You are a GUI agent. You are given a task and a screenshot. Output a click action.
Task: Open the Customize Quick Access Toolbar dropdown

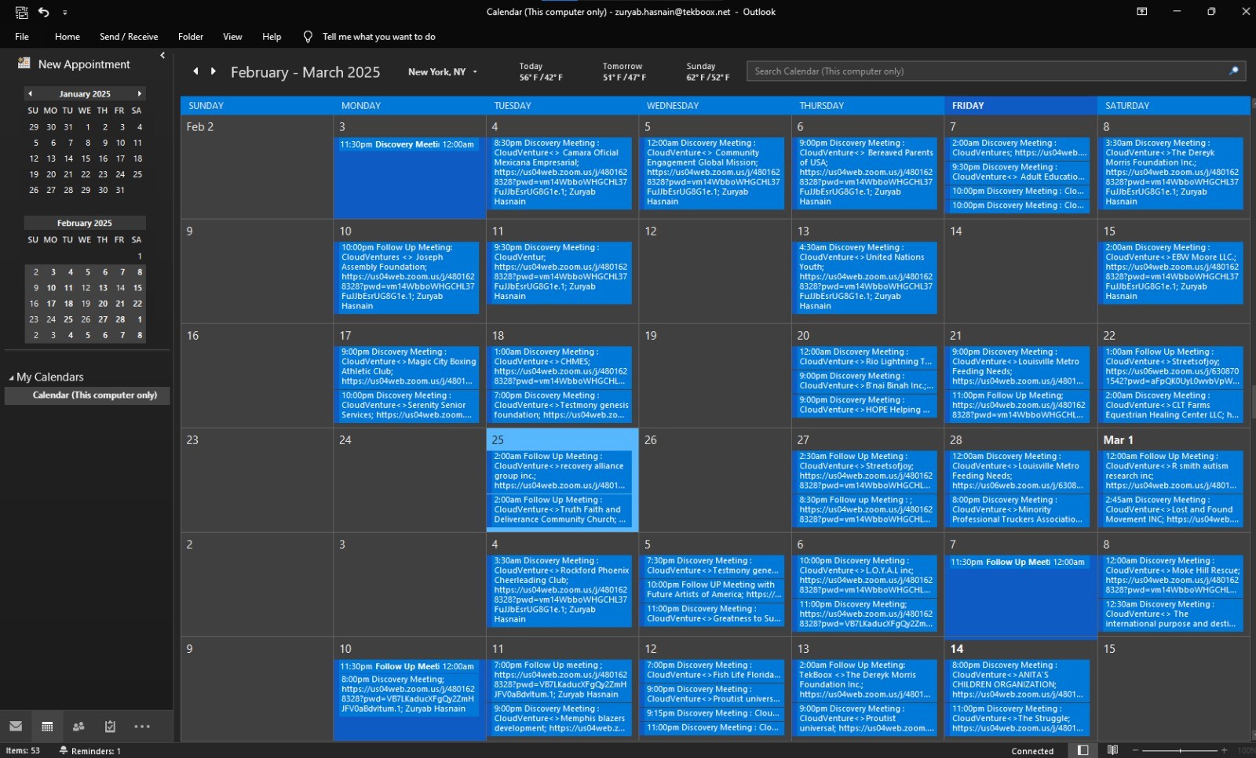pos(65,13)
